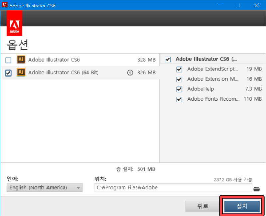Uncheck Adobe Illustrator CS6 (64 Bit) checkbox
This screenshot has height=216, width=266.
point(8,73)
